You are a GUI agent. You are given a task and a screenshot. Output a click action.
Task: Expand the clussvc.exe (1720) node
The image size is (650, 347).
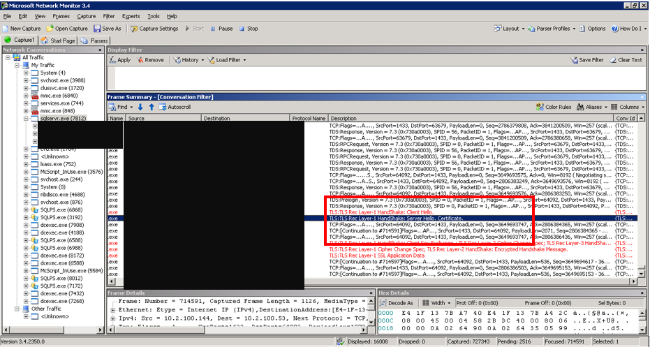pyautogui.click(x=26, y=88)
